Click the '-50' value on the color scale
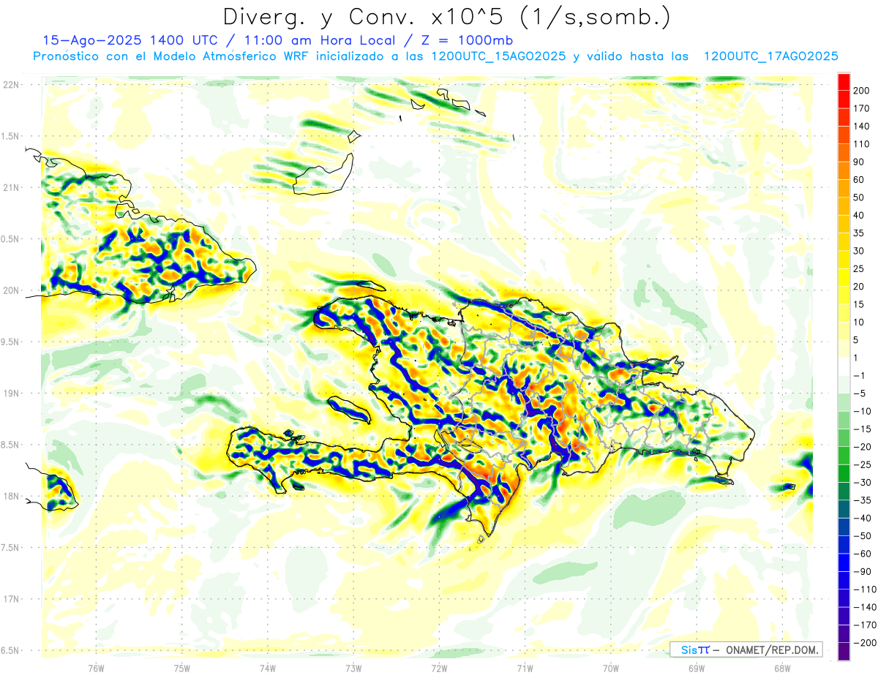The image size is (878, 678). pyautogui.click(x=862, y=536)
